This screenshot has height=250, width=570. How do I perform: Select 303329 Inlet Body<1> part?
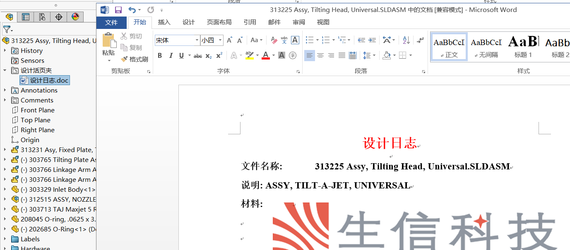tap(58, 189)
